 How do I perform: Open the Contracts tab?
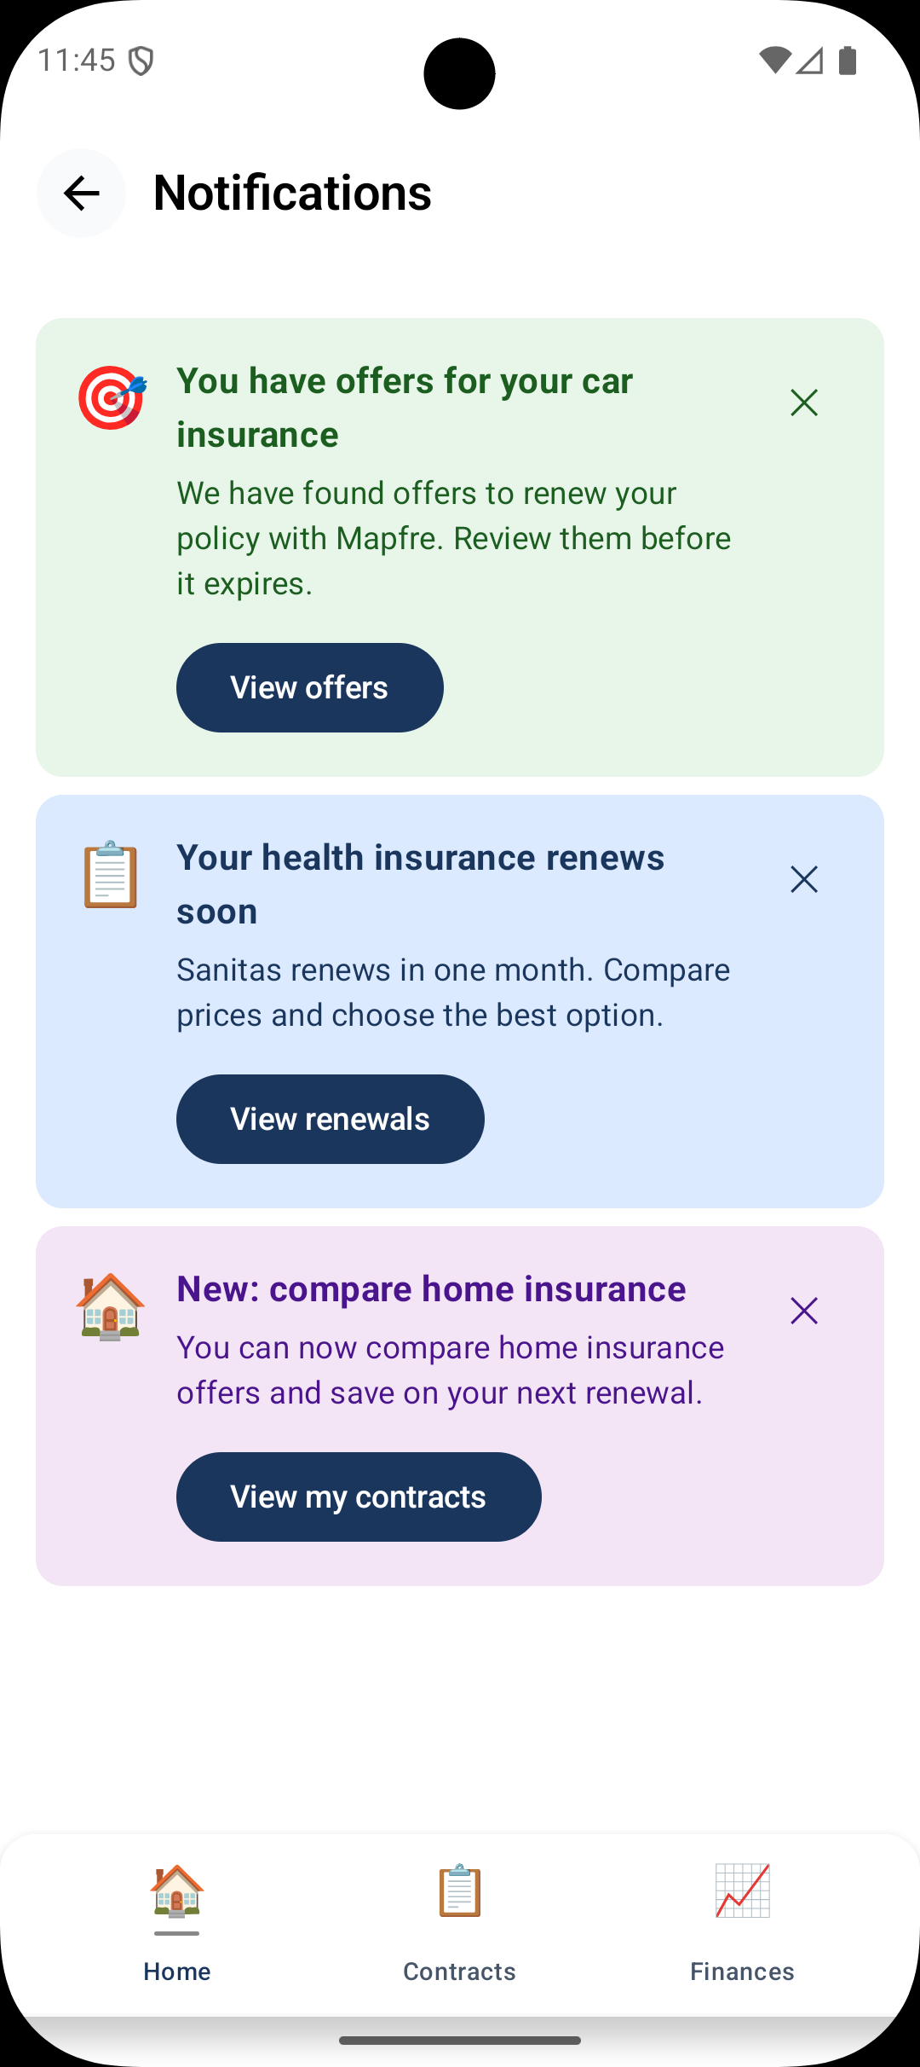[459, 1923]
